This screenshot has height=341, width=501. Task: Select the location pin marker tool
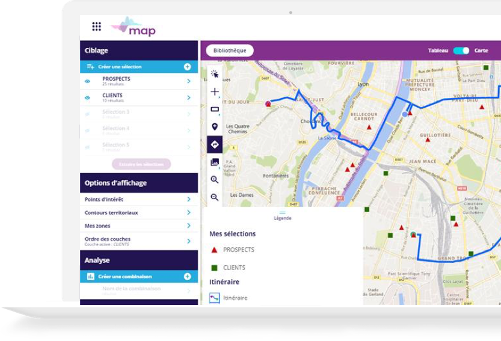point(215,127)
